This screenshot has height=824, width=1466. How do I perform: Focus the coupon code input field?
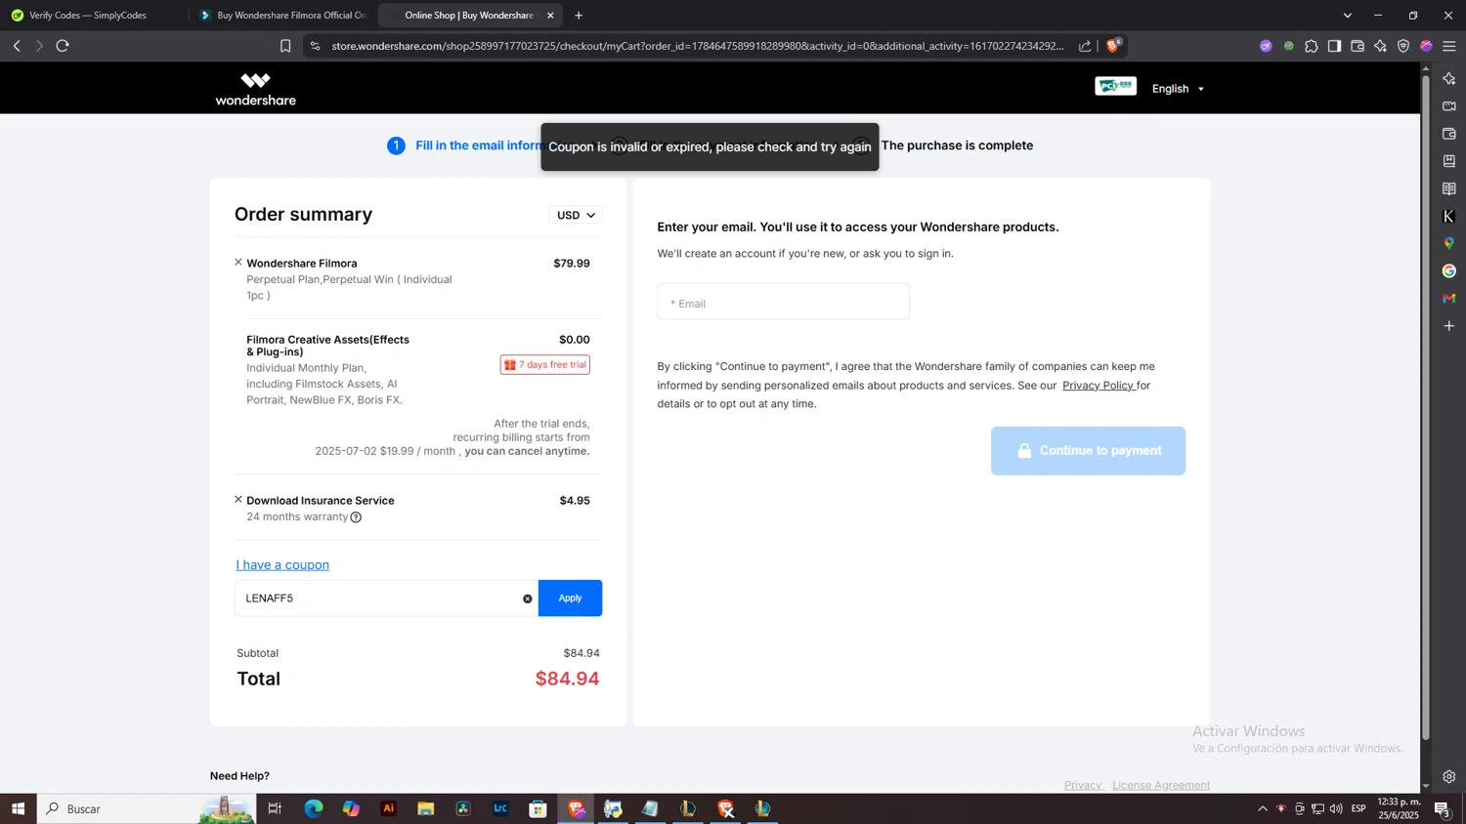[x=386, y=597]
